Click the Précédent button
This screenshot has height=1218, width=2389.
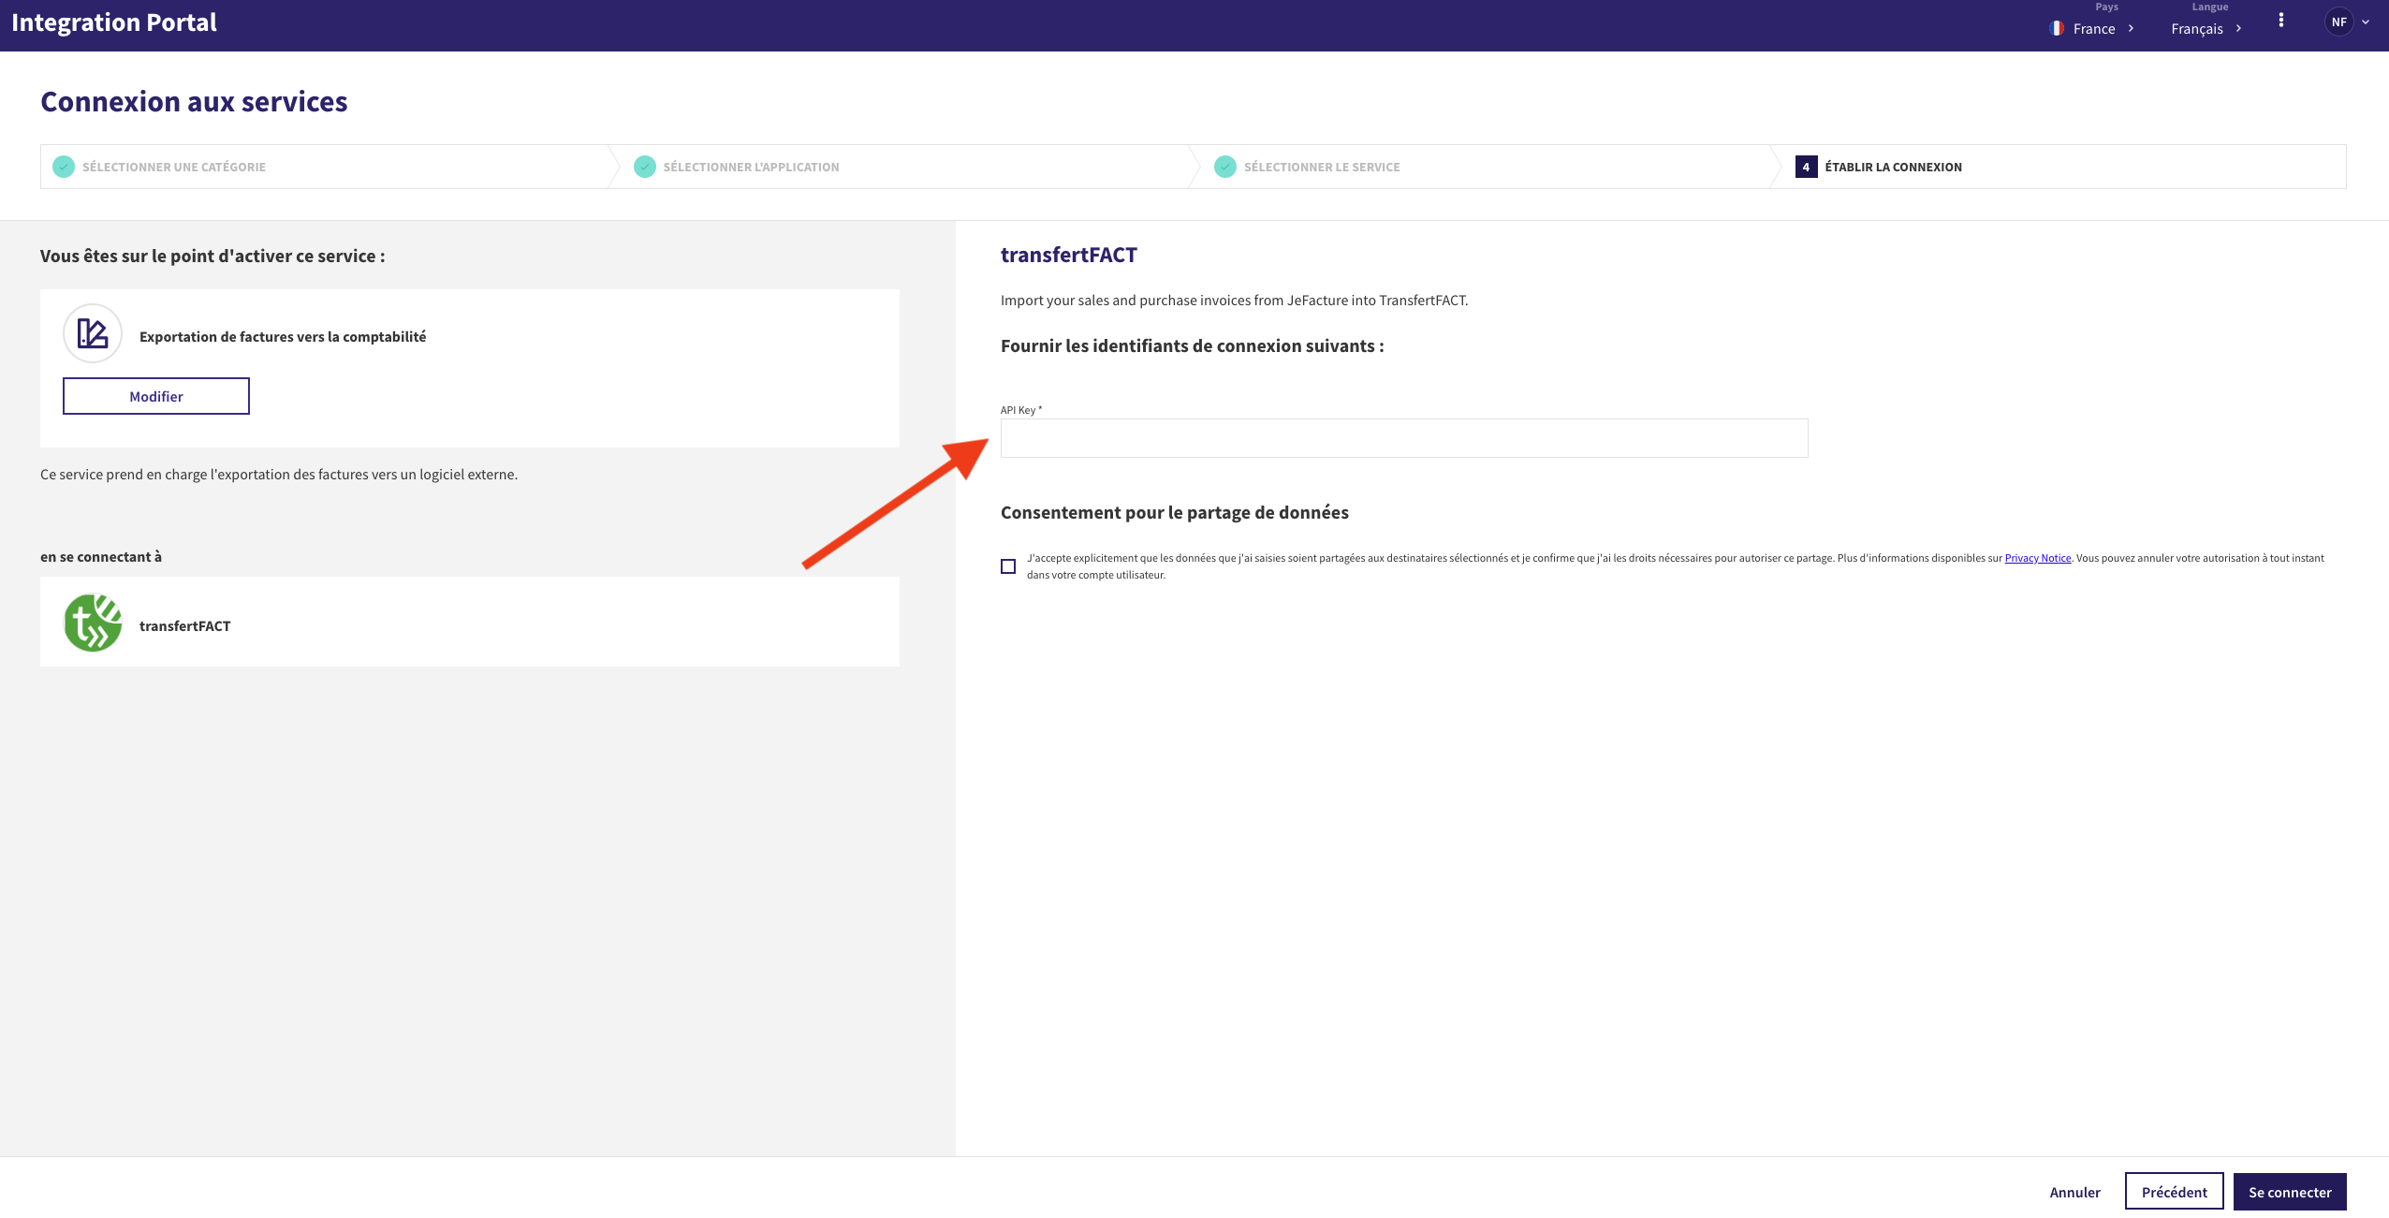point(2174,1192)
